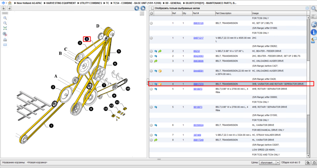Click the HARVESTING EQUIPMENT breadcrumb

pyautogui.click(x=61, y=3)
